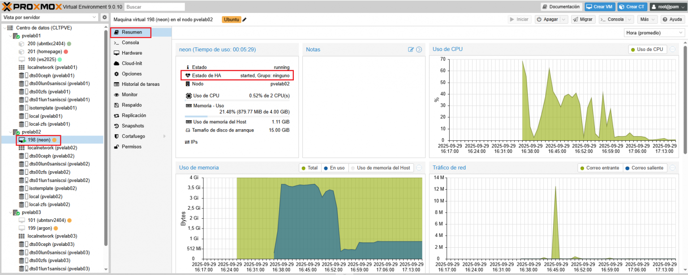Screen dimensions: 688x275
Task: Select VM 198 (neon) in tree
Action: coord(39,140)
